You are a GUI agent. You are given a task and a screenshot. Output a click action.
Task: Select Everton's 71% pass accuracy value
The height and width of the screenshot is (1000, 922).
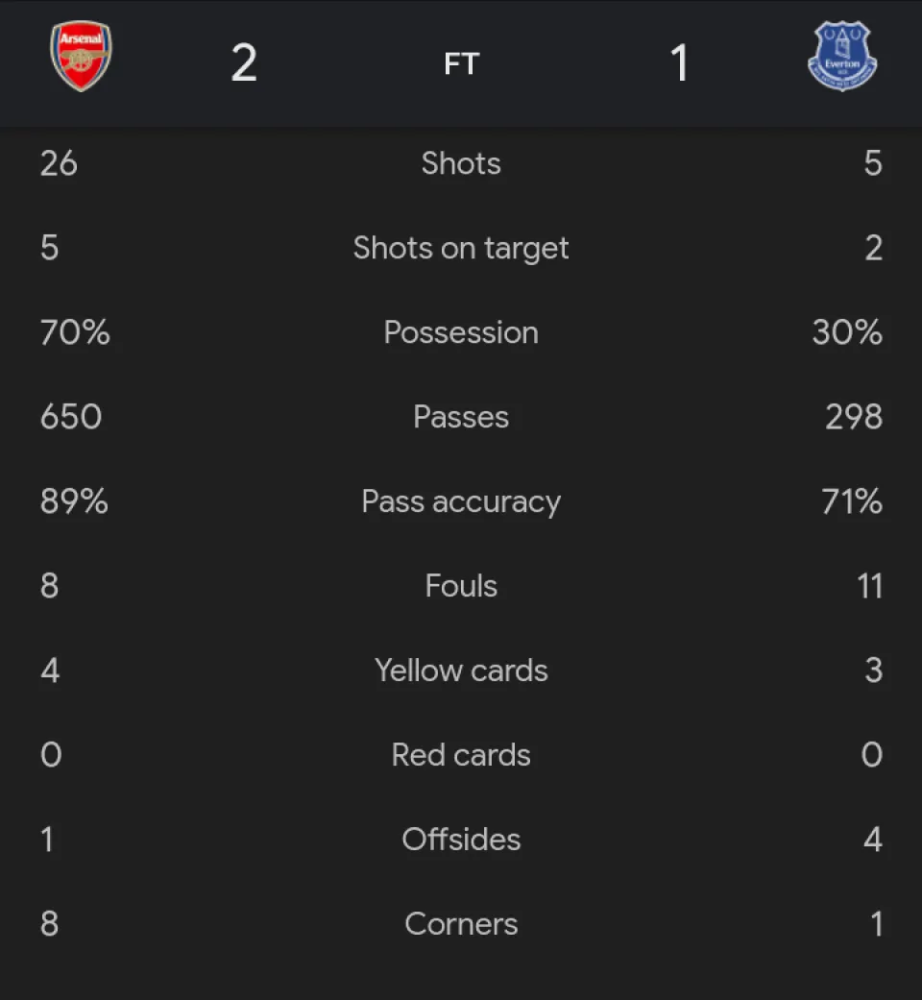tap(852, 501)
